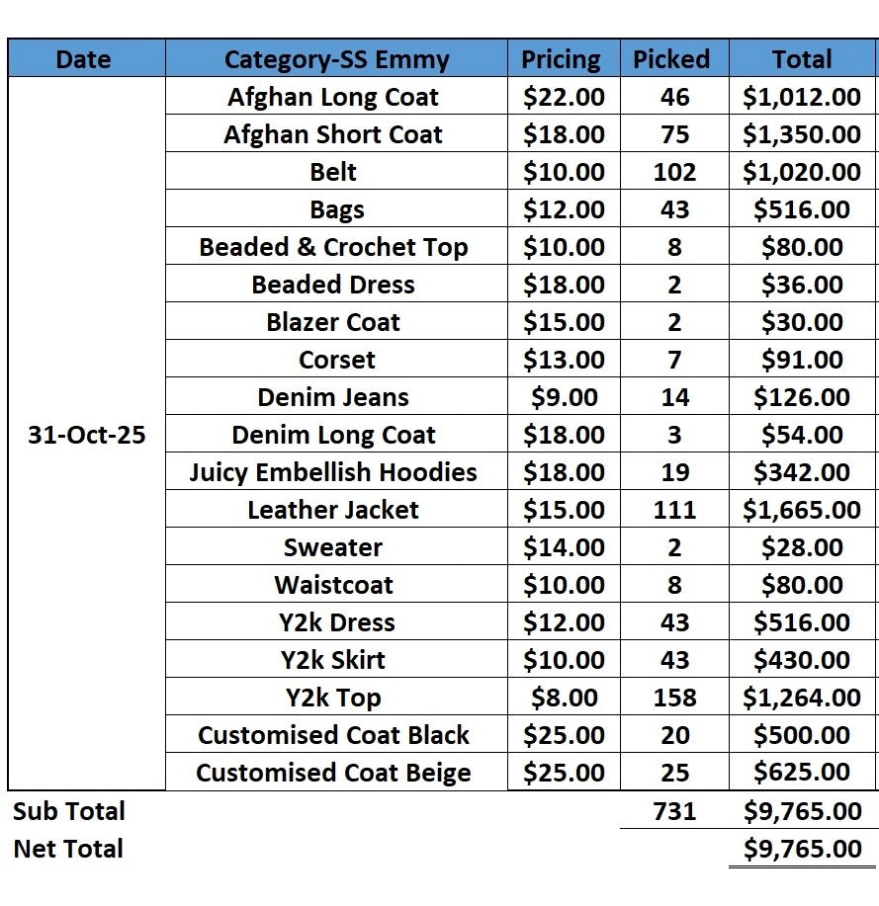Select the Category-SS Emmy header cell
This screenshot has height=906, width=879.
click(x=336, y=58)
